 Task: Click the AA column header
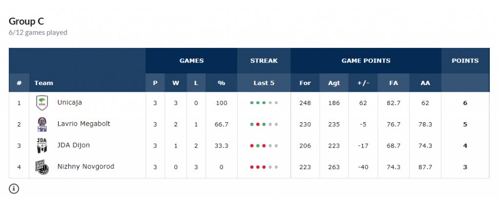pyautogui.click(x=425, y=83)
